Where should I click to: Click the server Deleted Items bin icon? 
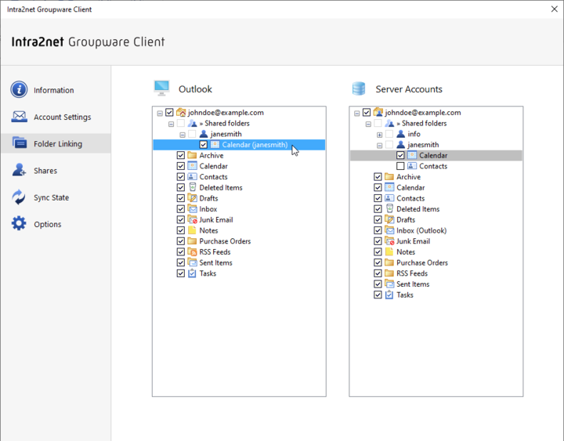coord(389,208)
